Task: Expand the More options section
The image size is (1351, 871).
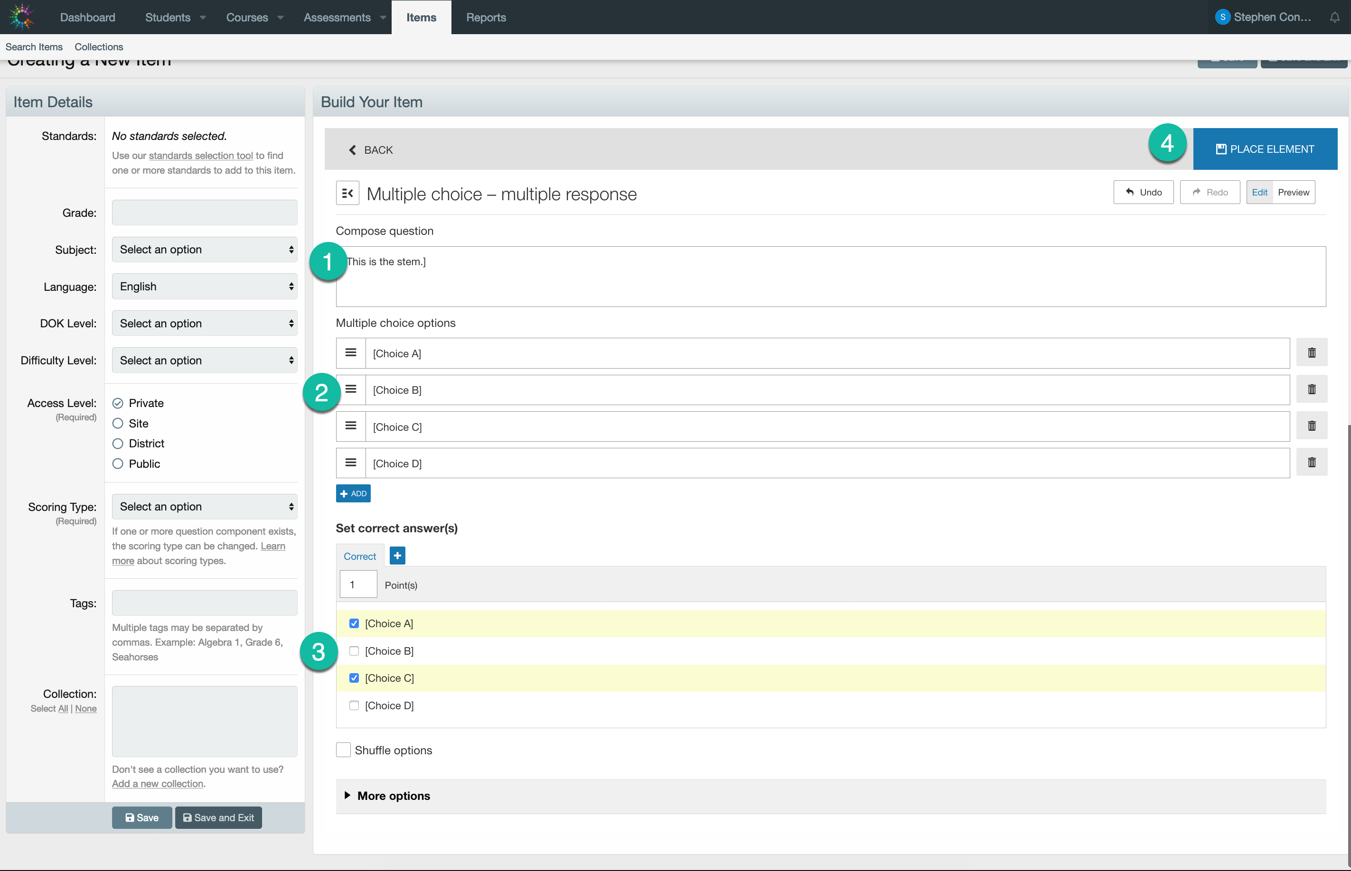Action: click(x=394, y=796)
